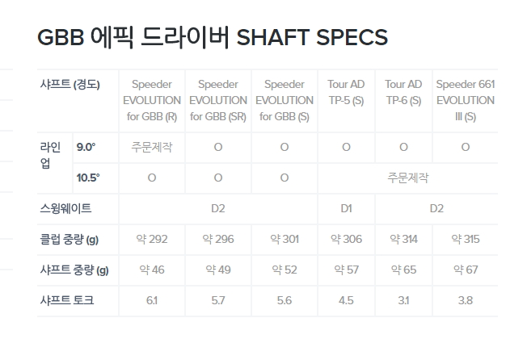Viewport: 527px width, 343px height.
Task: Select the 약 292 club weight cell
Action: (151, 239)
